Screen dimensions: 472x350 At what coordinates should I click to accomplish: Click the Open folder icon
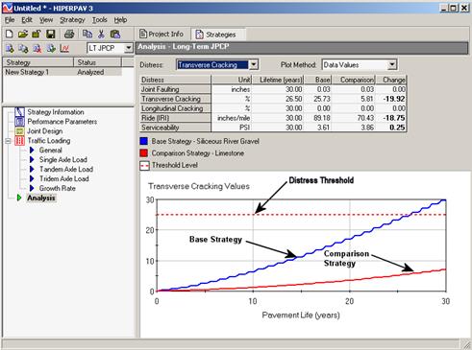click(x=23, y=34)
